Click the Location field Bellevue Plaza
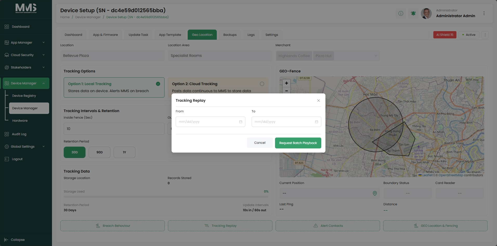This screenshot has height=246, width=497. [113, 56]
